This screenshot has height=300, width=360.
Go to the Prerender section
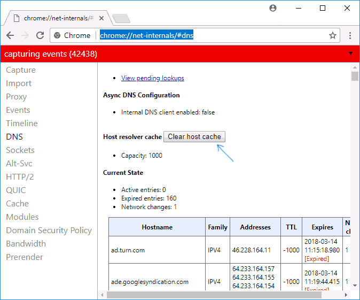pos(25,257)
